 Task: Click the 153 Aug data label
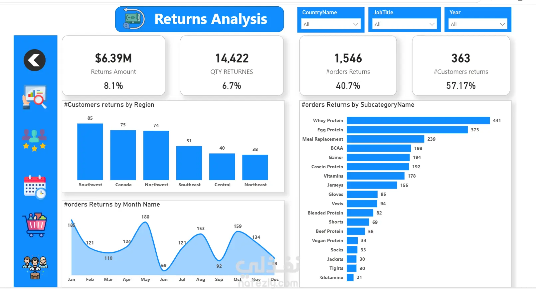click(201, 228)
